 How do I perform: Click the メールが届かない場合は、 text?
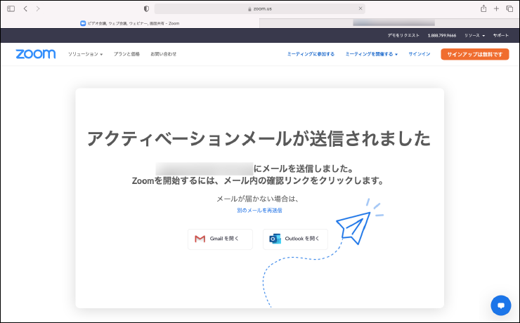(258, 199)
